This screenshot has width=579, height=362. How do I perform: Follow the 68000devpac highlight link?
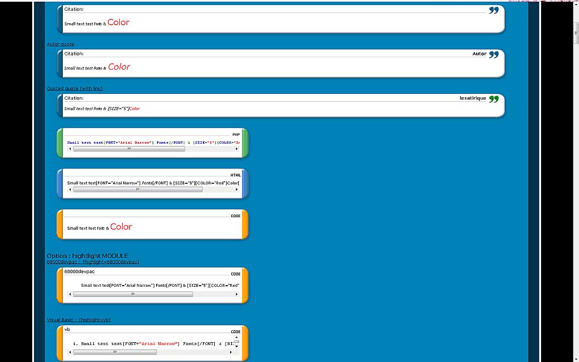coord(93,262)
